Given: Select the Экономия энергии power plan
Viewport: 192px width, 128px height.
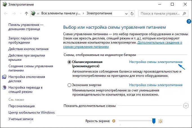Looking at the screenshot, I should pyautogui.click(x=69, y=85).
